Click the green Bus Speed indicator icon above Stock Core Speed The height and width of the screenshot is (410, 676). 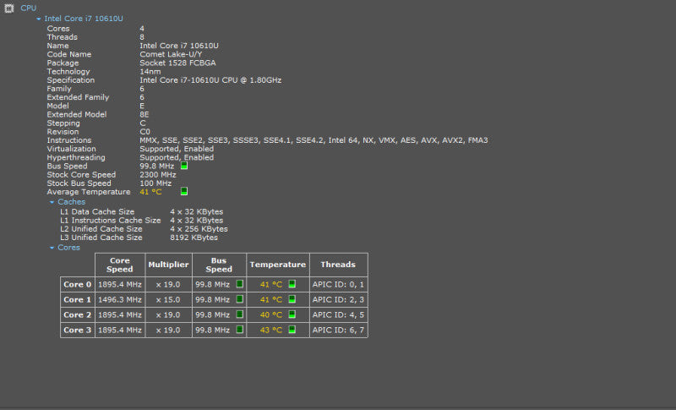pos(184,166)
